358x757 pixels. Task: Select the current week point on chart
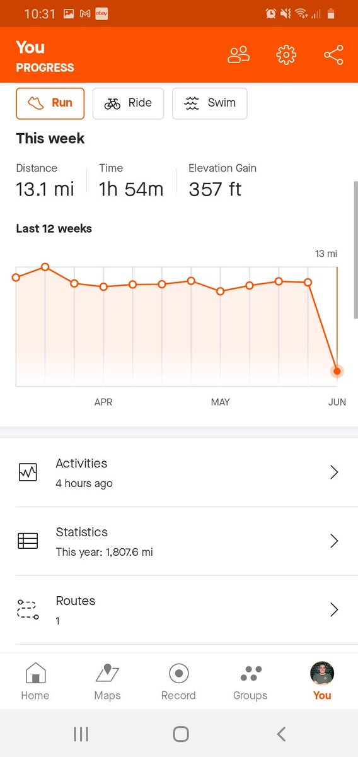[337, 371]
